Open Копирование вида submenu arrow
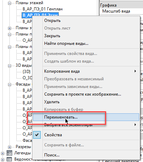The image size is (143, 162). (135, 71)
